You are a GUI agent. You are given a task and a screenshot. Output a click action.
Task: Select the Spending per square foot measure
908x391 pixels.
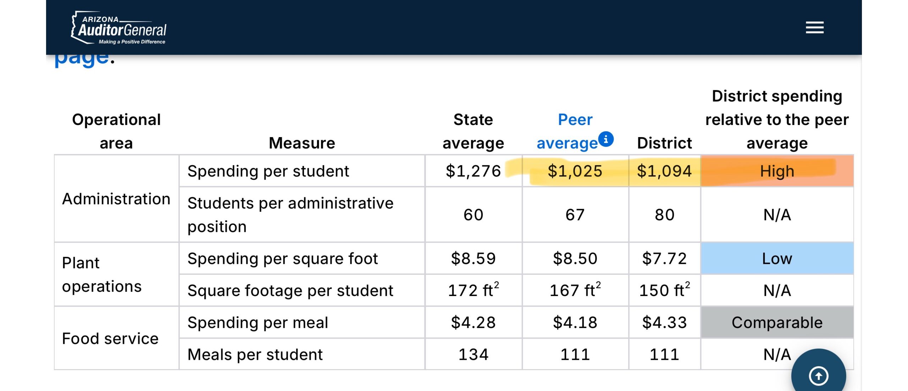[283, 259]
